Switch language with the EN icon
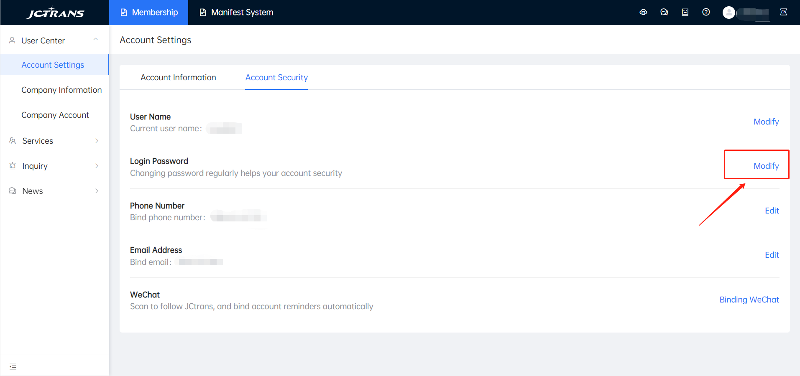Image resolution: width=800 pixels, height=376 pixels. point(784,12)
